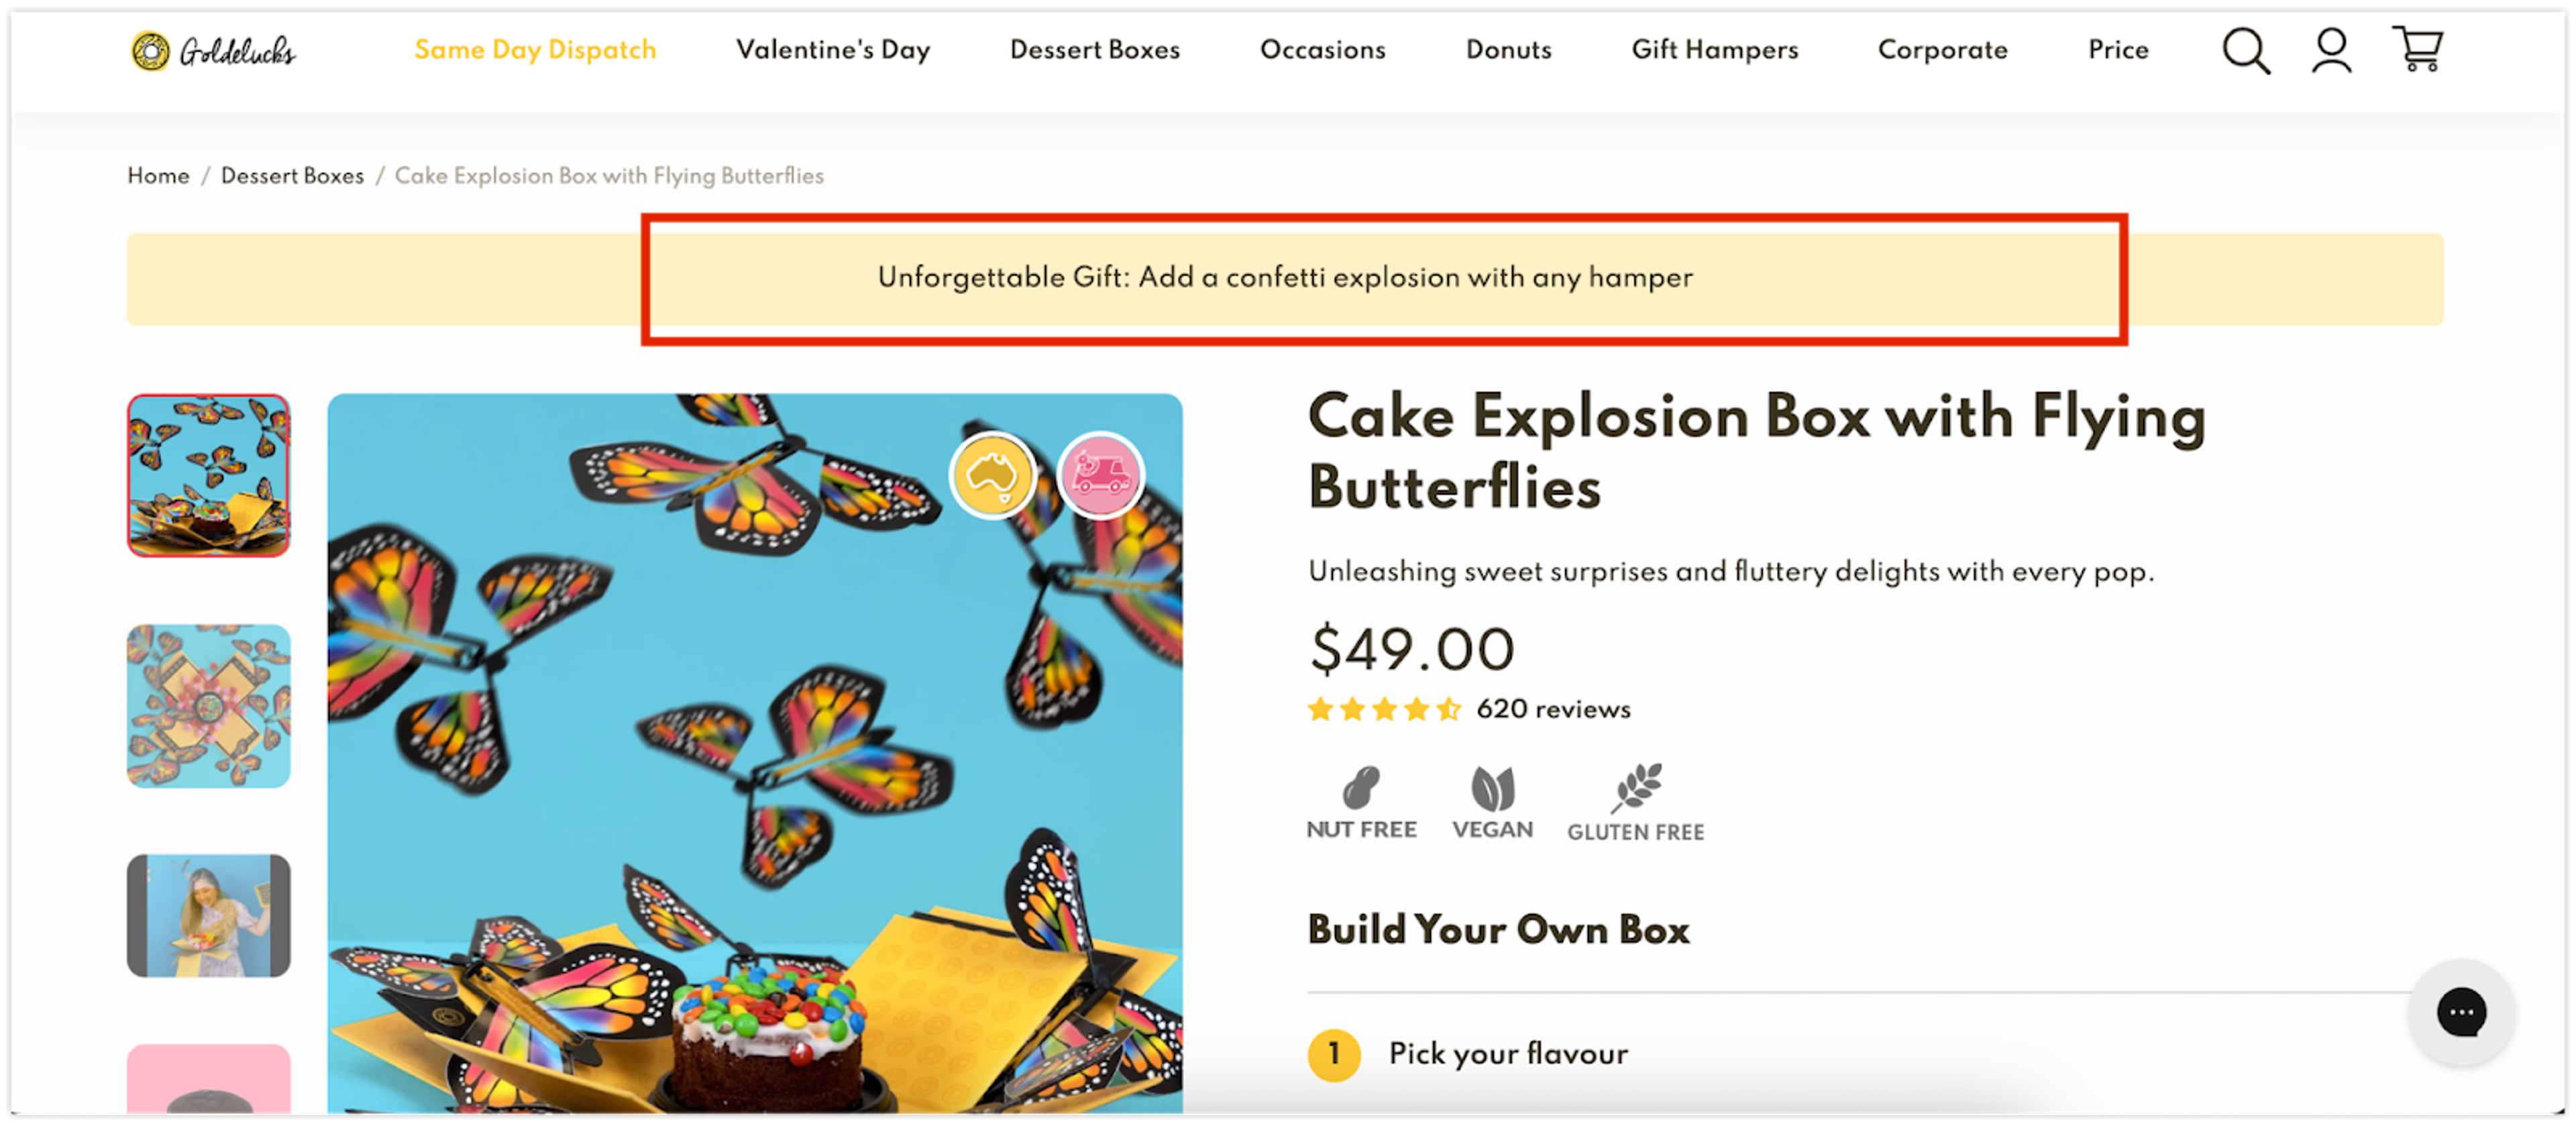Open the Gift Hampers menu
The image size is (2576, 1126).
(x=1714, y=50)
